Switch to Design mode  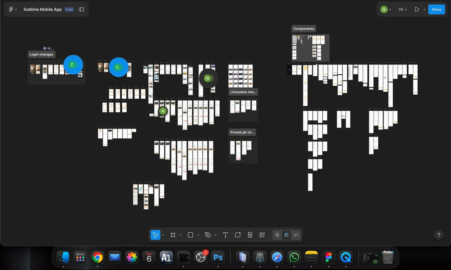pos(286,235)
